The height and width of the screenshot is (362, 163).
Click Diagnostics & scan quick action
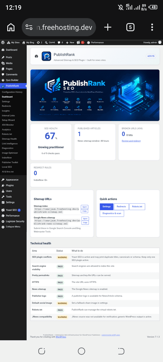coord(112,213)
